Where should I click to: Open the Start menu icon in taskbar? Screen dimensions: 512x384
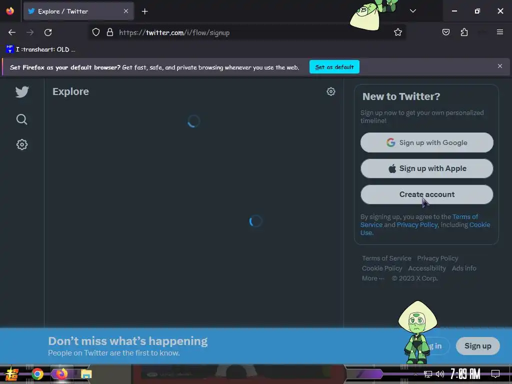pyautogui.click(x=11, y=374)
